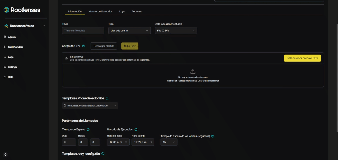Click the clock icon in Hora de Inicio
Viewport: 338px width, 160px height.
click(x=126, y=142)
